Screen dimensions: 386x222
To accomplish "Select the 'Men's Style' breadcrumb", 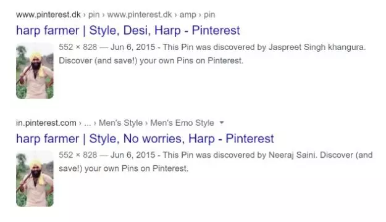I will 120,123.
